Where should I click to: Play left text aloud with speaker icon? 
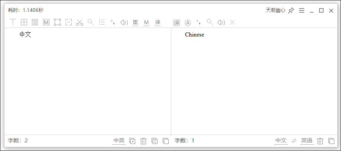[x=124, y=22]
